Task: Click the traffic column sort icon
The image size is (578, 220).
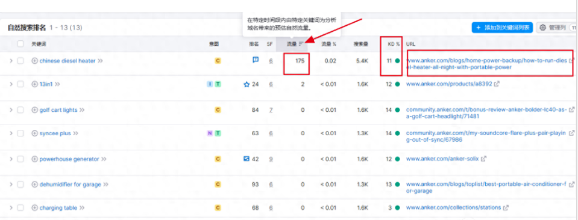Action: click(301, 44)
